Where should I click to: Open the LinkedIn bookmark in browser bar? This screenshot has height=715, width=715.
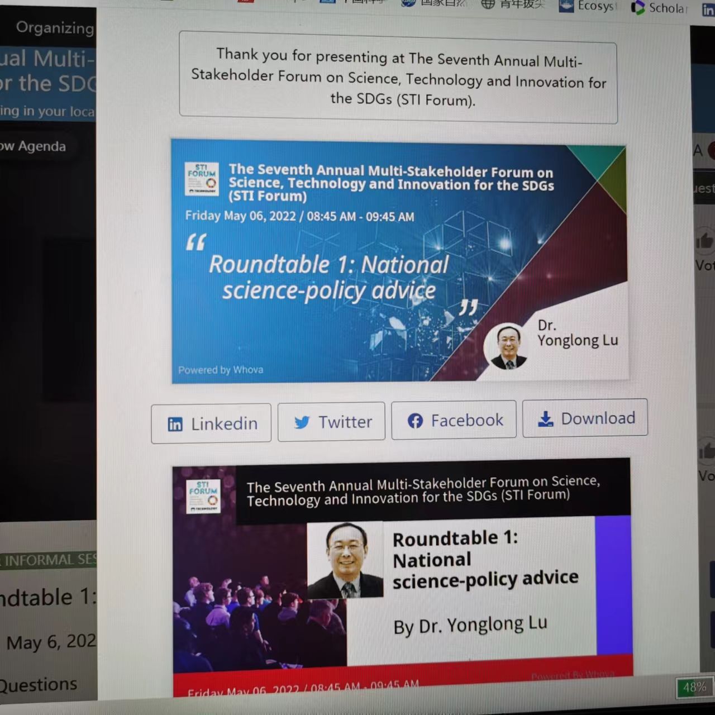click(708, 10)
